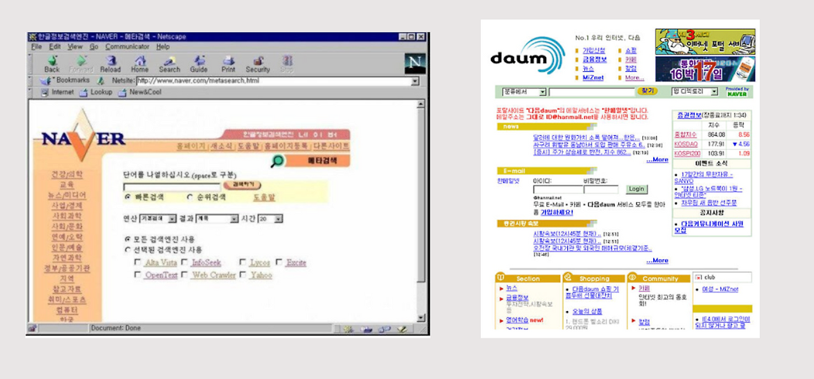Open the File menu in Netscape

[36, 47]
